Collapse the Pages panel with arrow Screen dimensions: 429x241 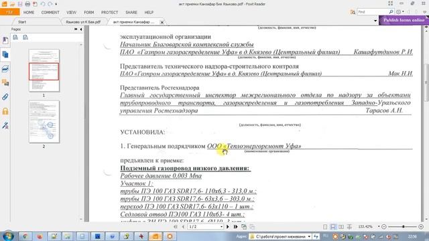[81, 29]
